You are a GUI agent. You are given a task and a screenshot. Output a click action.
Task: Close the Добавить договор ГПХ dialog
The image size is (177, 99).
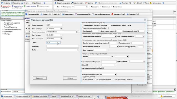point(145,20)
